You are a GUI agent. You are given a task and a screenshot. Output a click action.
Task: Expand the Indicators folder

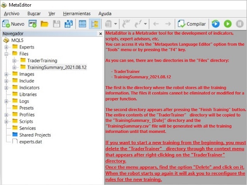pos(6,87)
